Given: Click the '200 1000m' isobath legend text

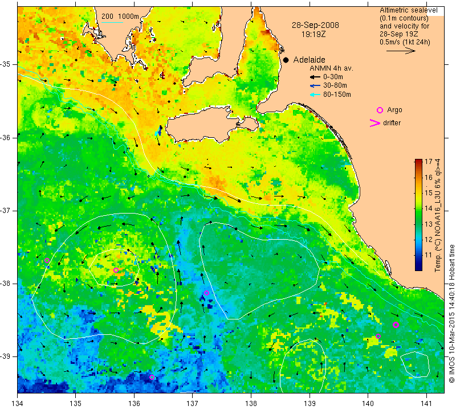Looking at the screenshot, I should [x=120, y=17].
